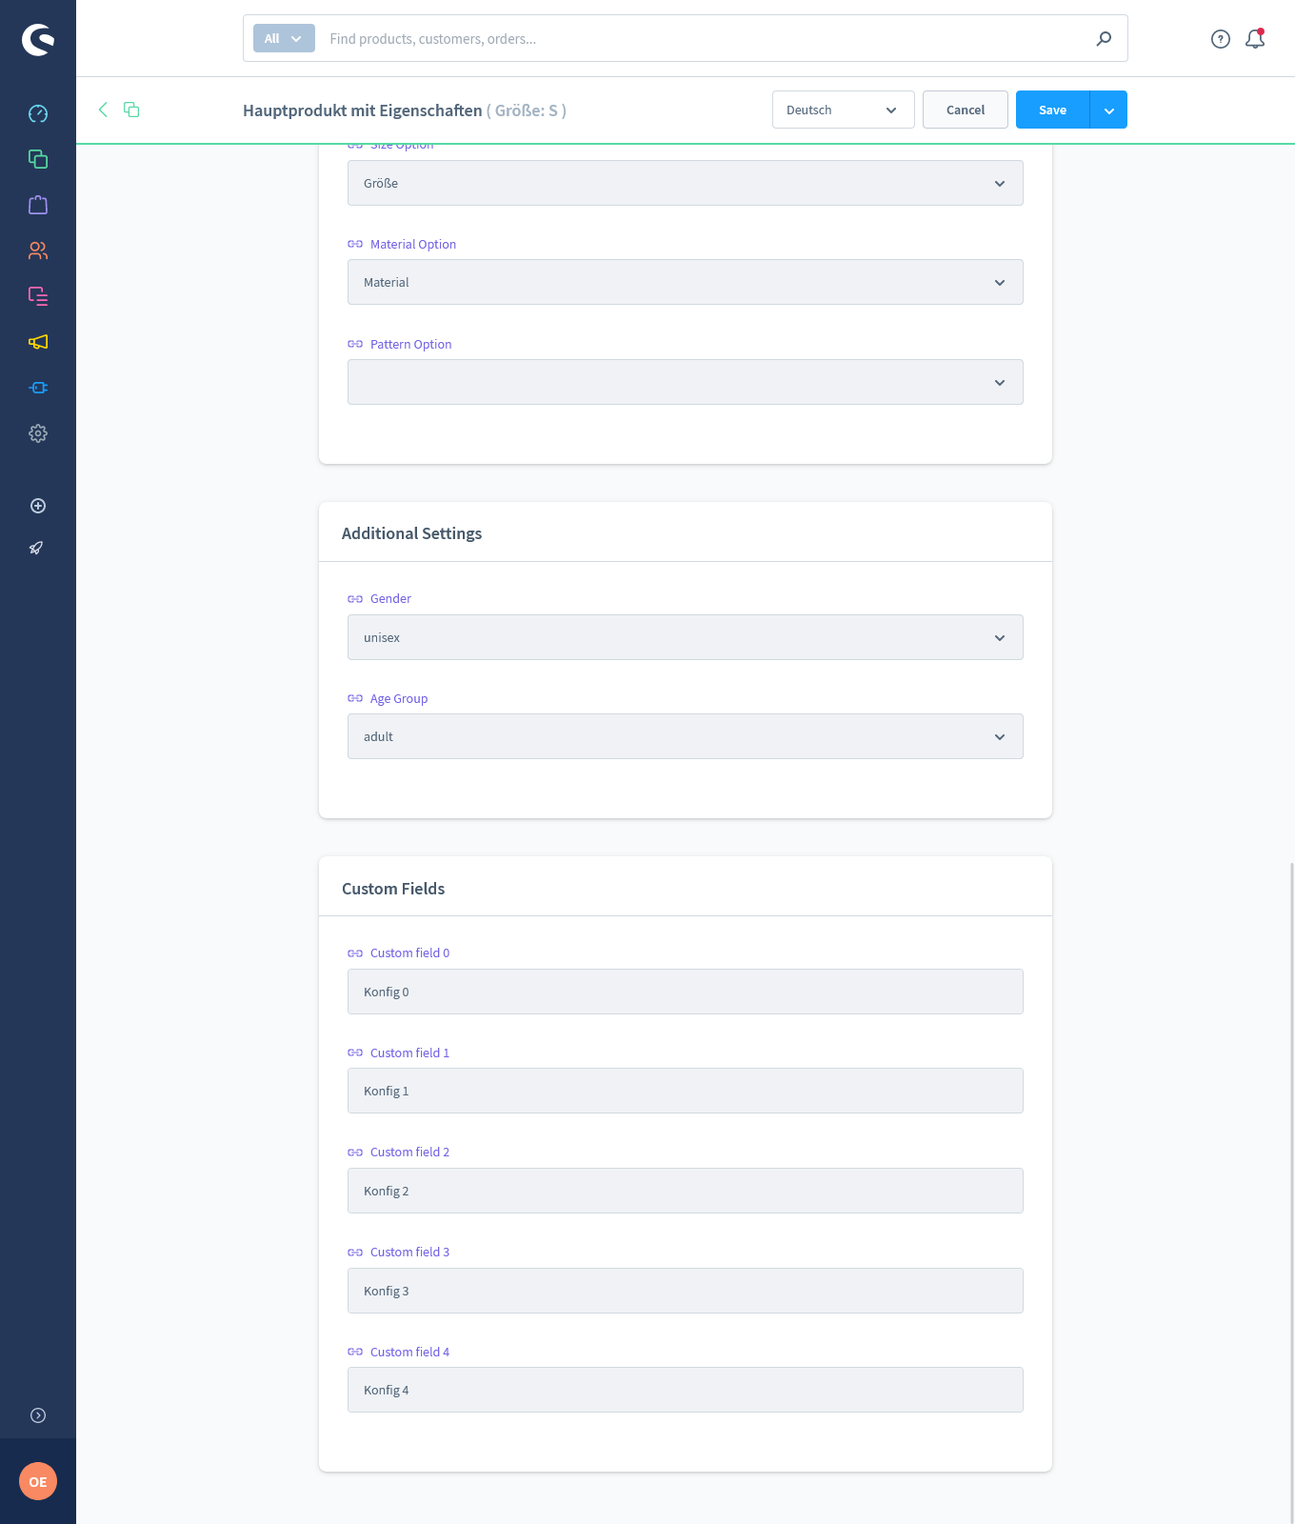The width and height of the screenshot is (1295, 1524).
Task: Open the Content sidebar icon
Action: point(38,296)
